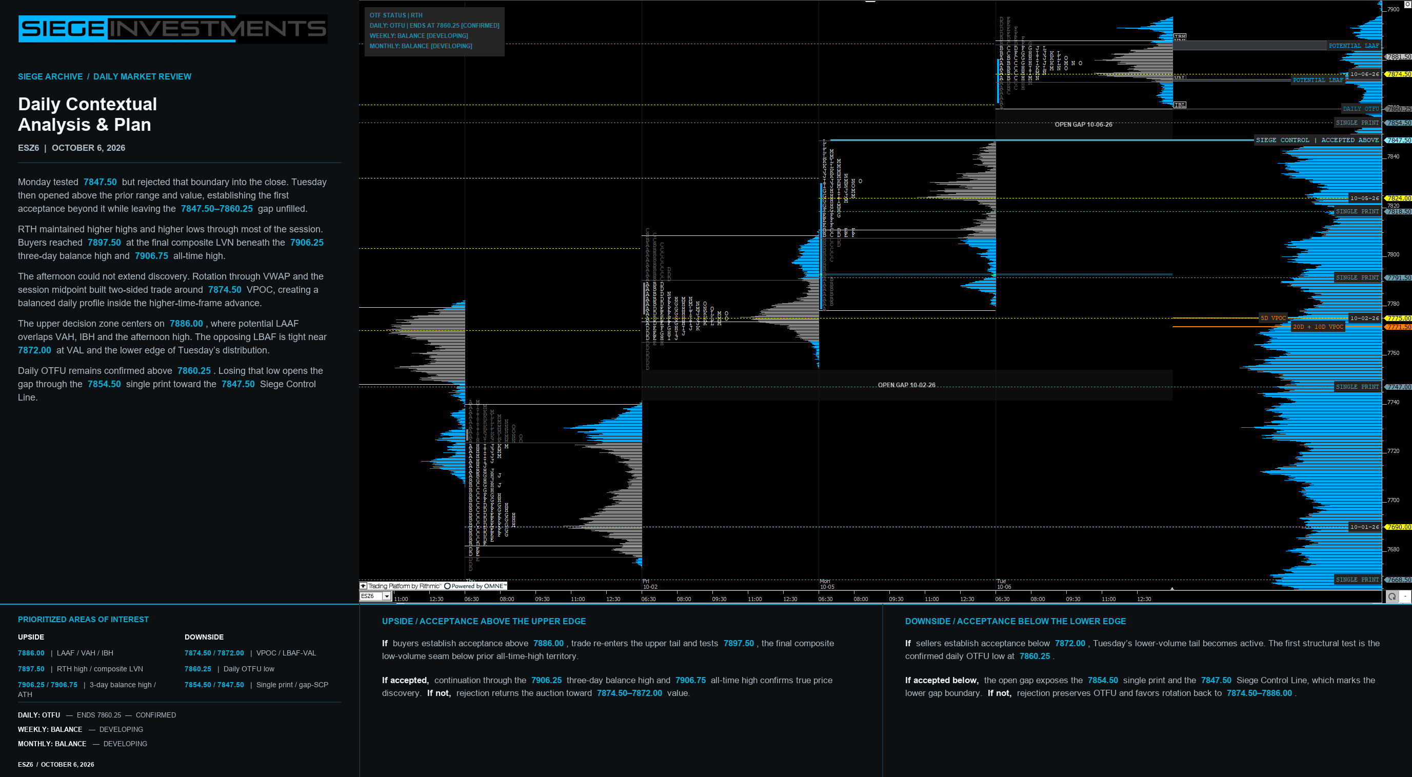This screenshot has height=777, width=1412.
Task: Click the DOWNSIDE / ACCEPTANCE BELOW THE LOWER EDGE heading
Action: tap(1016, 622)
